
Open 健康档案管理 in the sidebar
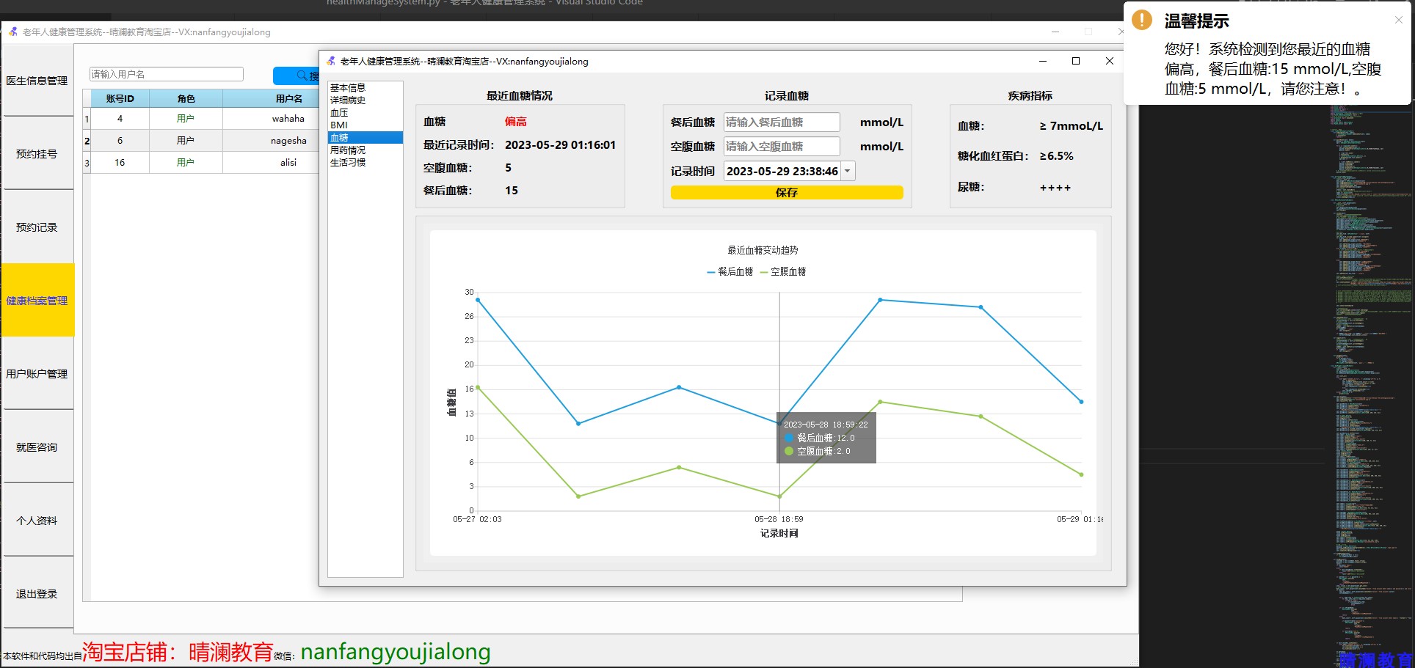click(x=37, y=301)
